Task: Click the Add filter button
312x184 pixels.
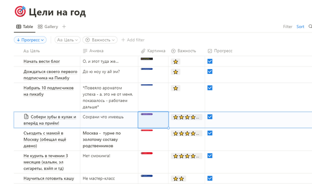Action: pos(133,40)
